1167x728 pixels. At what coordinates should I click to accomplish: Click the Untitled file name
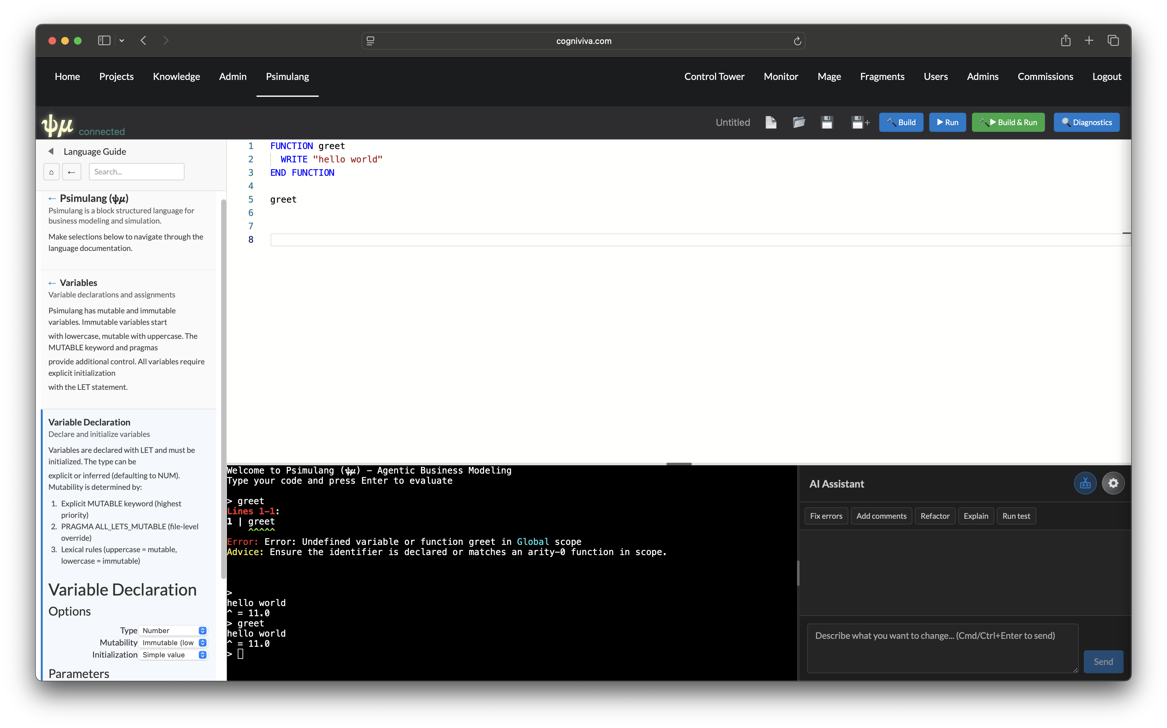tap(732, 122)
